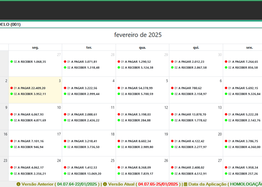
Task: Click the A RECEBER 13.069,20 entry
Action: click(x=82, y=173)
